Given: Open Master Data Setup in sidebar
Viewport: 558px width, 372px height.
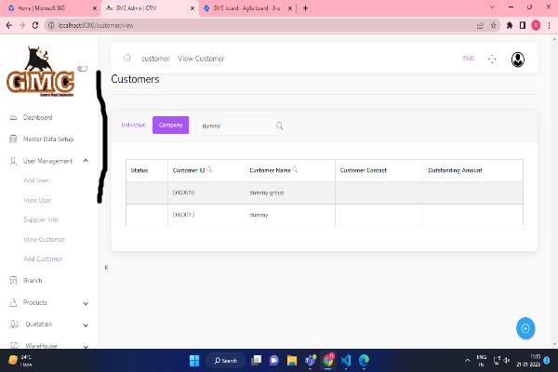Looking at the screenshot, I should (47, 139).
